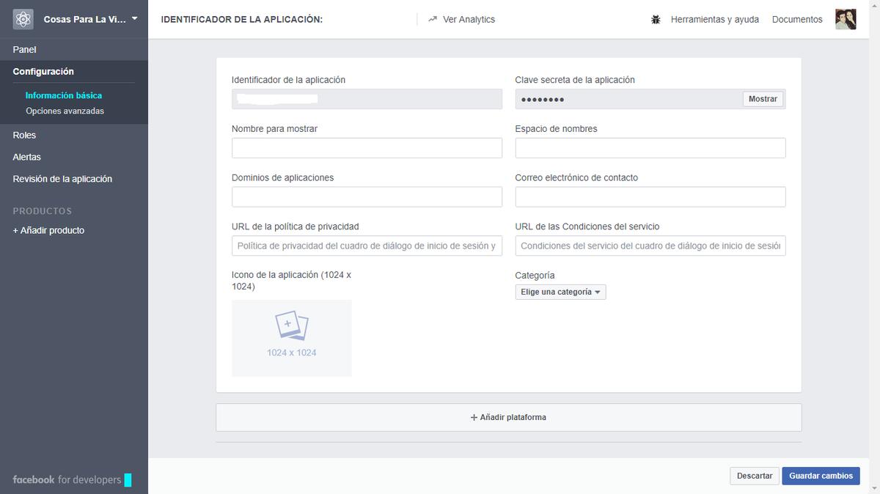Click the app settings gear icon in sidebar
The height and width of the screenshot is (494, 880).
[23, 18]
